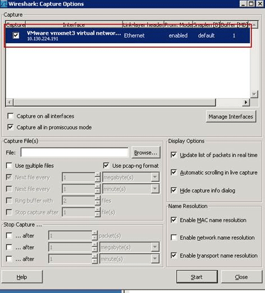Click the horizontal scrollbar thumb of interface list
Screen dimensions: 265x293
click(x=115, y=102)
